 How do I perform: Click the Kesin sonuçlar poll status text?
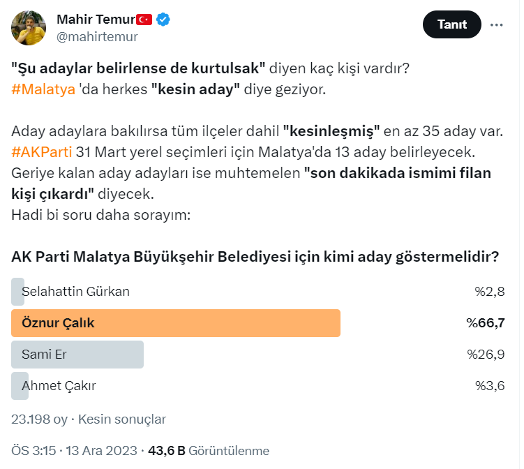(x=122, y=419)
